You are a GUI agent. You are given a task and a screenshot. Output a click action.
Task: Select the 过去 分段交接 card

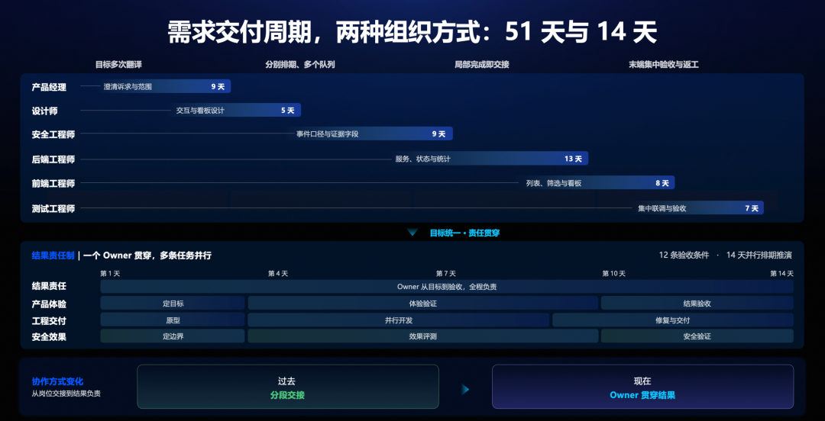pyautogui.click(x=288, y=387)
